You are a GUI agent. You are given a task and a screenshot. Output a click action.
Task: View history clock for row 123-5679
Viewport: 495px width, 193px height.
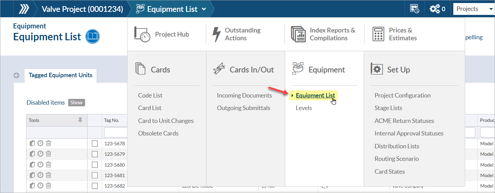click(40, 154)
